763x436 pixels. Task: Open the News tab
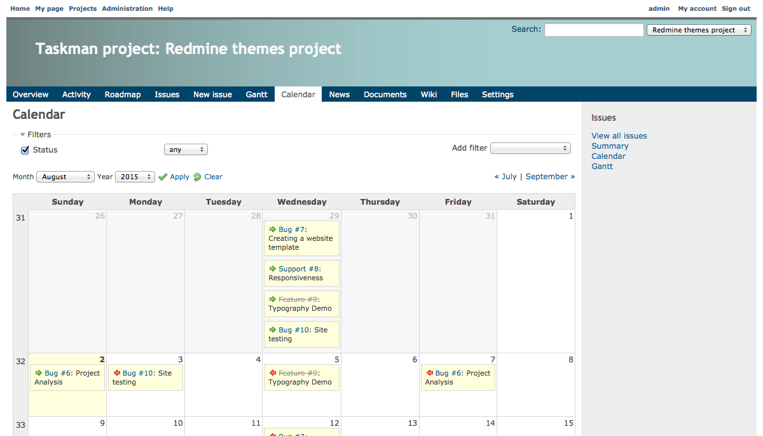(x=340, y=94)
